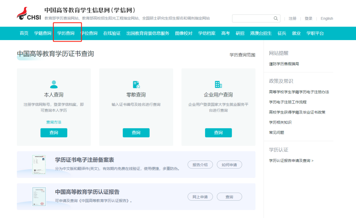
Task: Select 就业 in navigation bar
Action: [x=296, y=33]
